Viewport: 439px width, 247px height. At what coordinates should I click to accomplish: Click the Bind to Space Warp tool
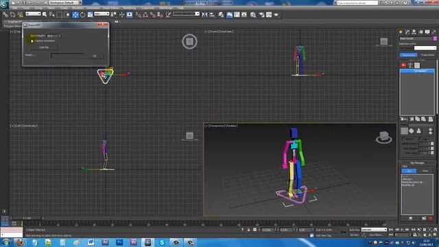coord(20,14)
